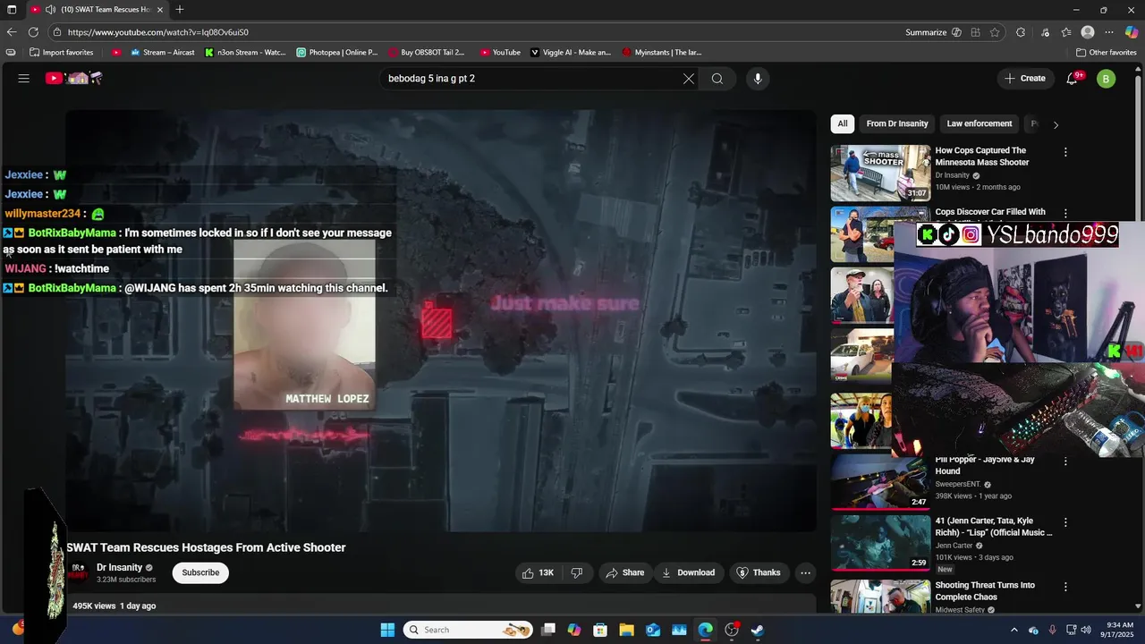Open the 'Other favorites' folder
Viewport: 1145px width, 644px height.
click(x=1106, y=53)
